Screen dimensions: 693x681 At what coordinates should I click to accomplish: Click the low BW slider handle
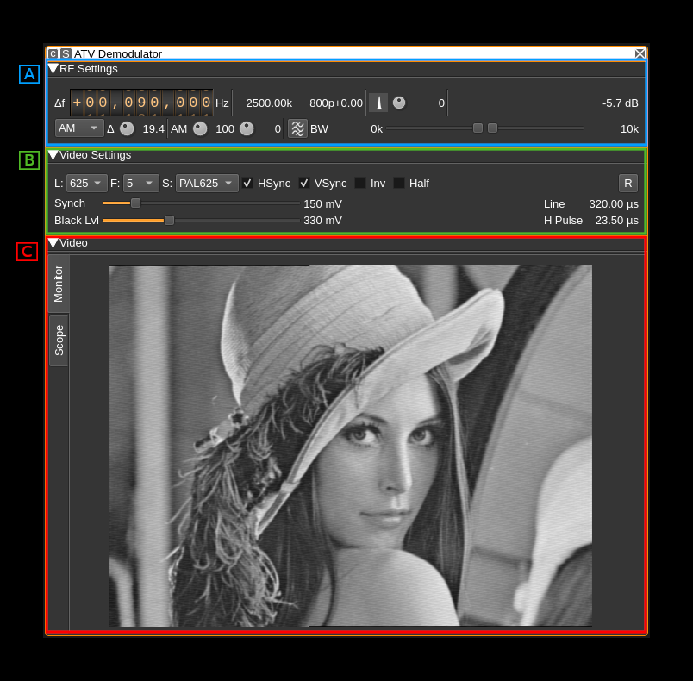tap(478, 128)
